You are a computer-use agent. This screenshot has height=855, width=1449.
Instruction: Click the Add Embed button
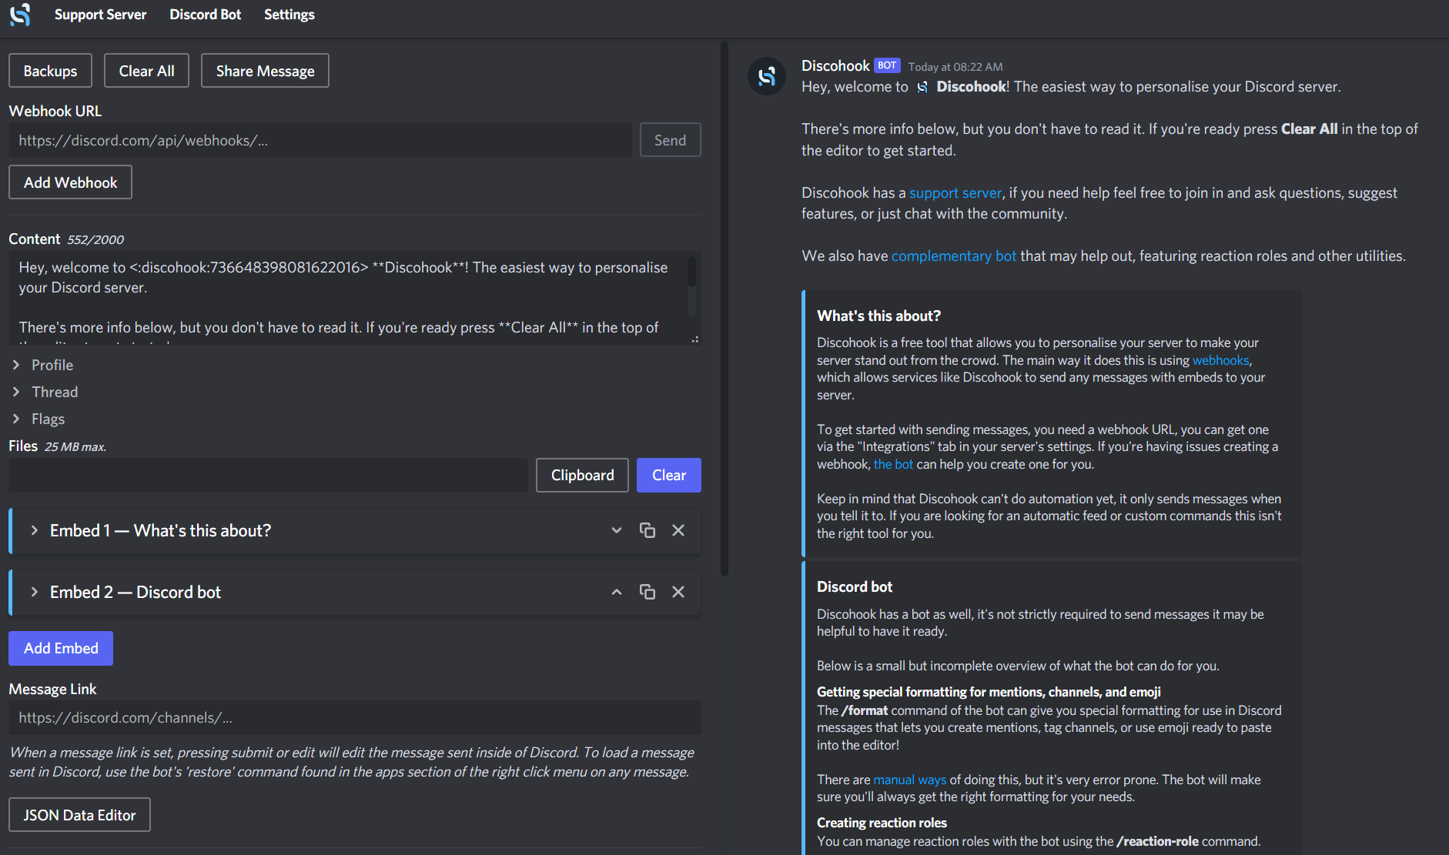(x=61, y=648)
